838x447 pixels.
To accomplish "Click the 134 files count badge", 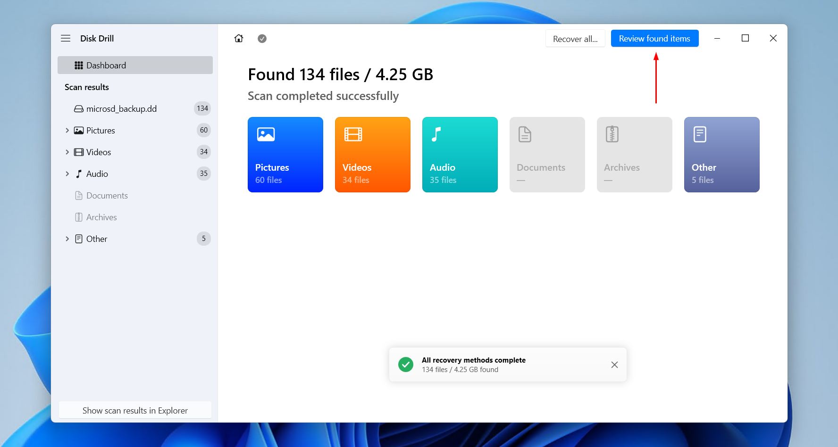I will 202,108.
